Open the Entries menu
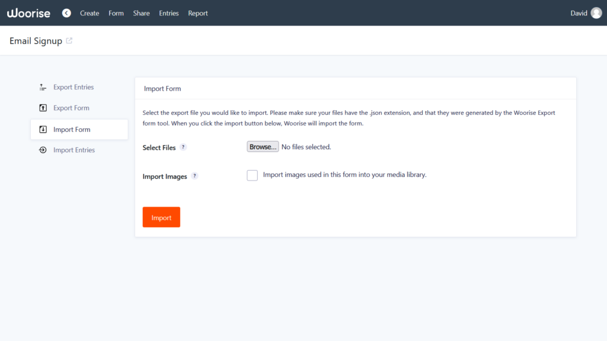Viewport: 607px width, 341px height. 169,12
